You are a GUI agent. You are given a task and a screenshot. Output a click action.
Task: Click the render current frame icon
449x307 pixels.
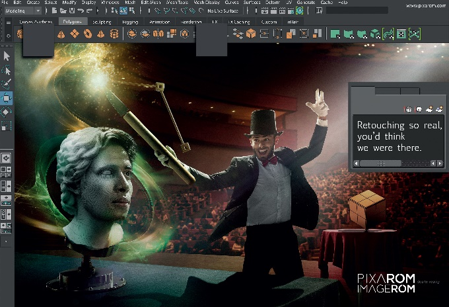(274, 11)
